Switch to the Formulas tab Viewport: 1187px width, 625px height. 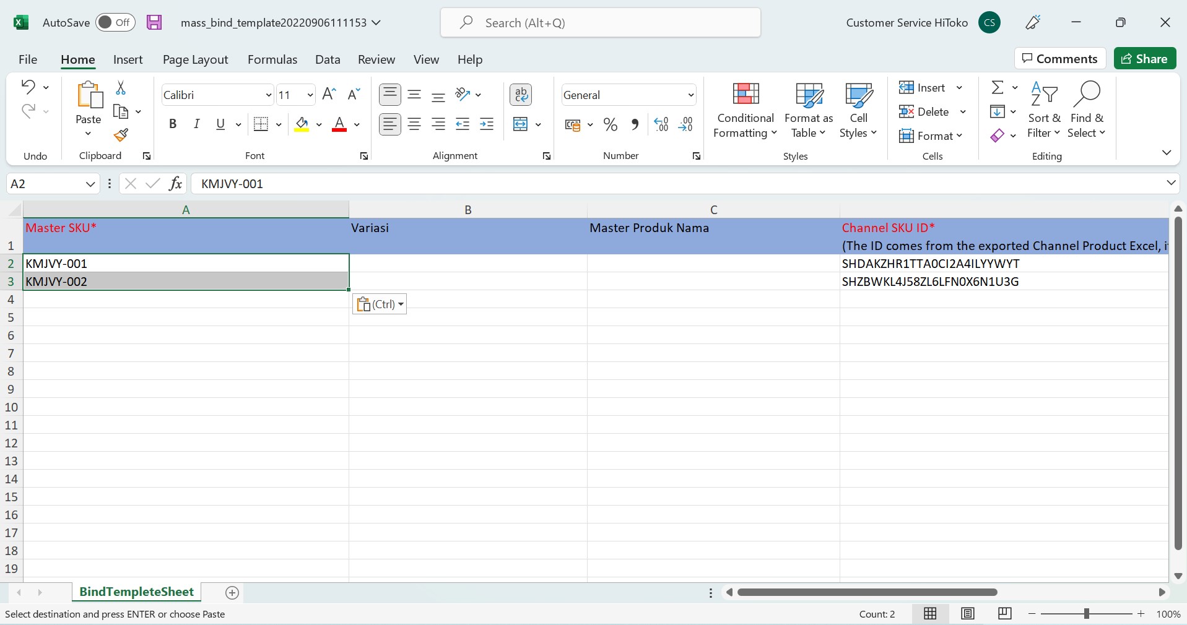272,59
